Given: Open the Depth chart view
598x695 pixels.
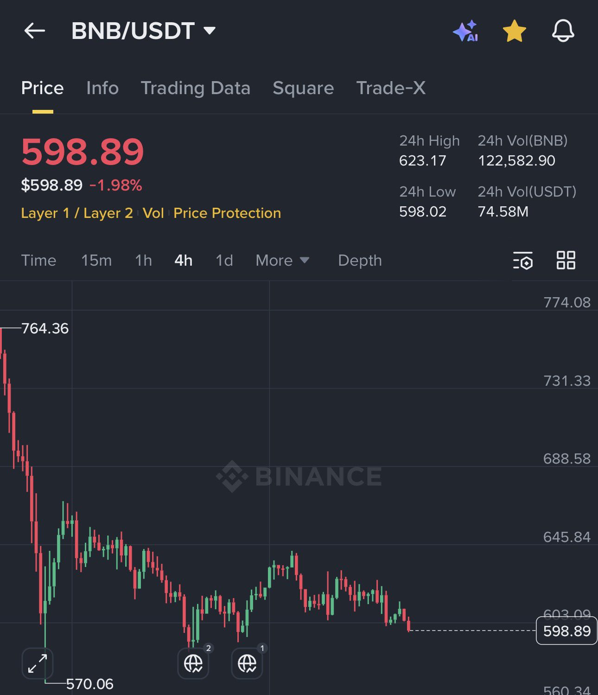Looking at the screenshot, I should pos(360,261).
